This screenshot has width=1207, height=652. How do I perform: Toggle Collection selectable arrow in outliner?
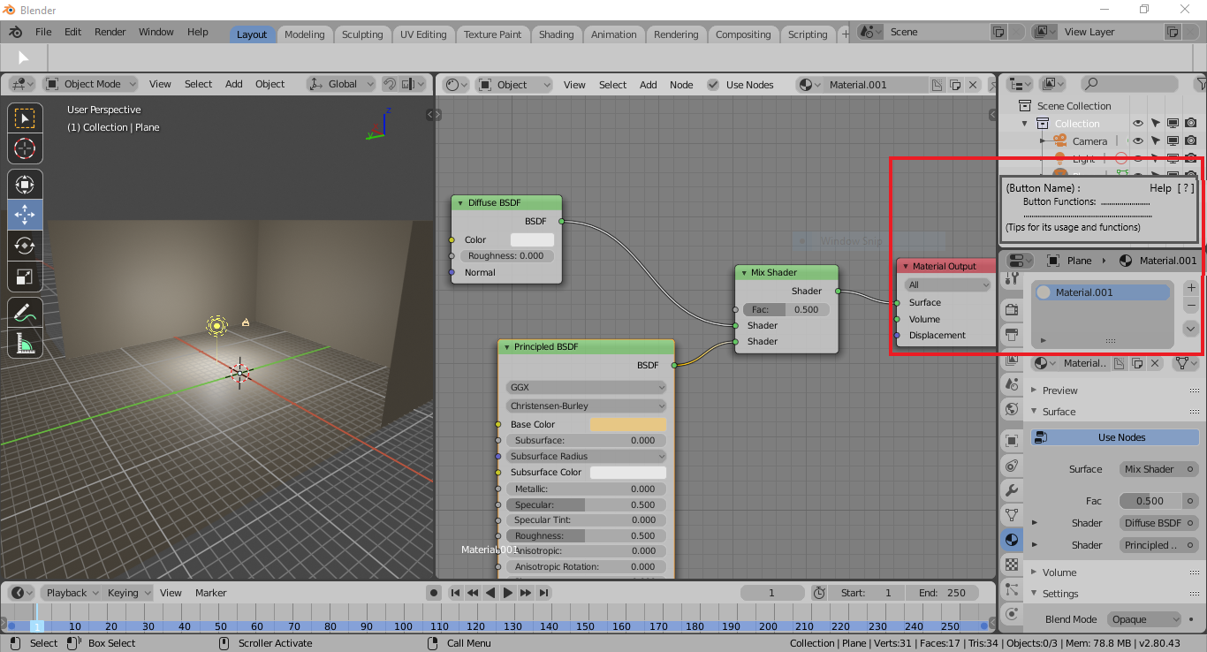point(1156,124)
